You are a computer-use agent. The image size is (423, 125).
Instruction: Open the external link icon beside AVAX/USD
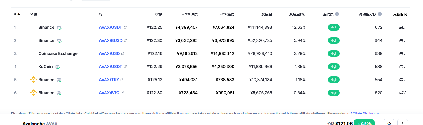pyautogui.click(x=123, y=53)
